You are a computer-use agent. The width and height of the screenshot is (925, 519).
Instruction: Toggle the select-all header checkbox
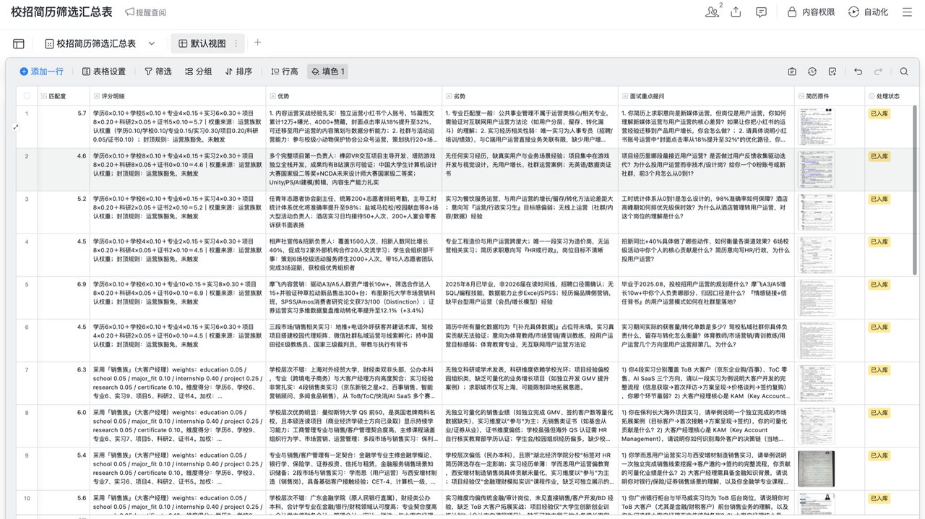(27, 95)
